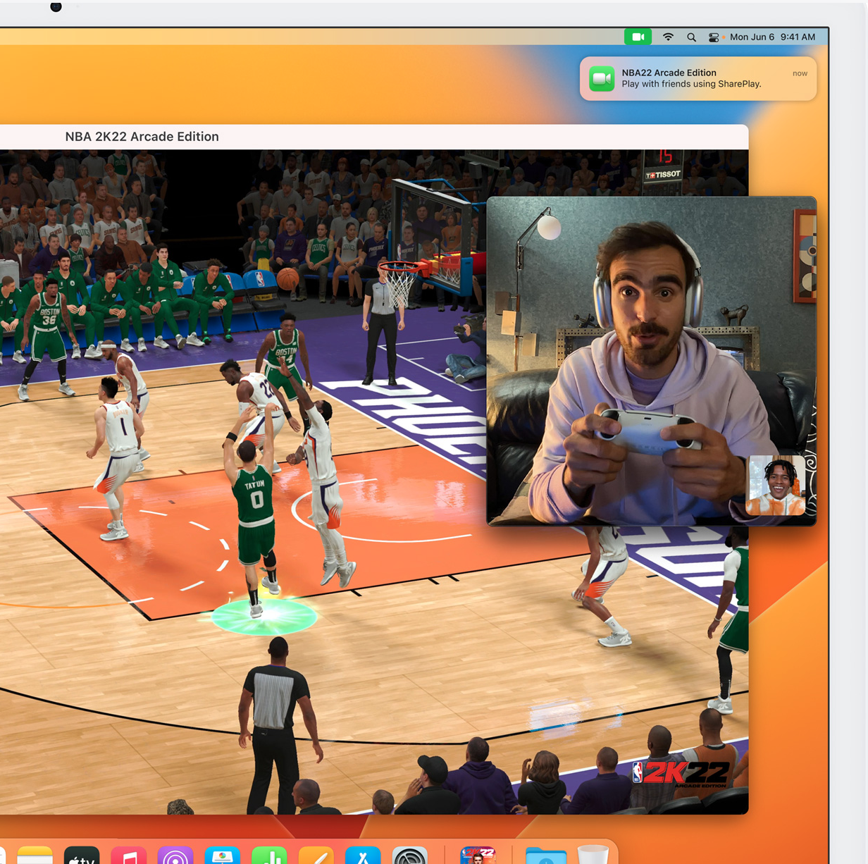Click the FaceTime icon in the notification

coord(602,78)
